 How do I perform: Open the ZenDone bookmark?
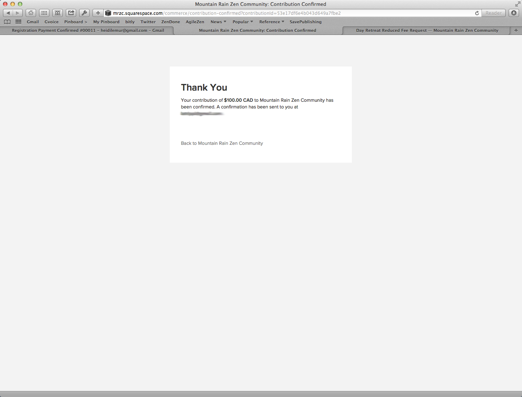point(171,22)
